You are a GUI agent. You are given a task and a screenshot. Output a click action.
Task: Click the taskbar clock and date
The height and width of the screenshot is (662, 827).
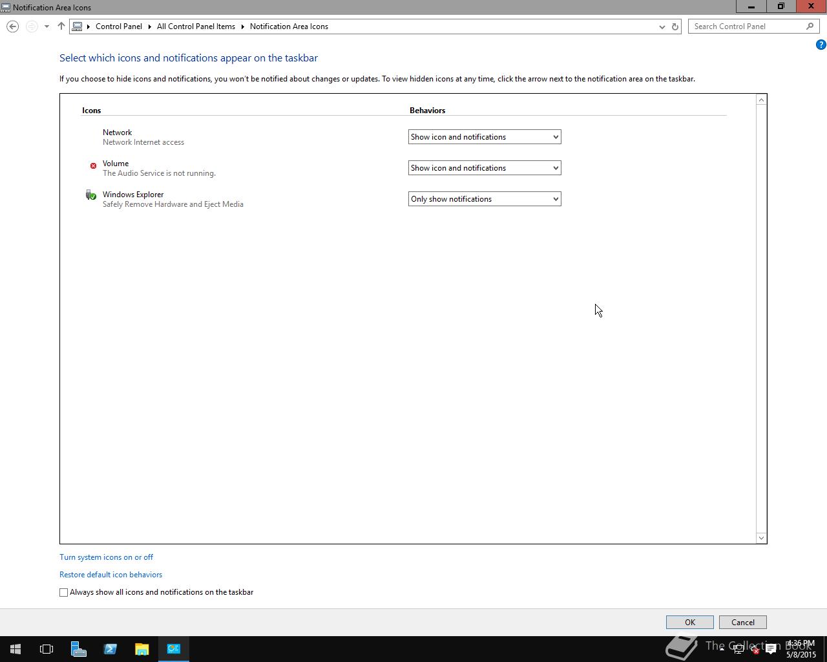point(801,649)
